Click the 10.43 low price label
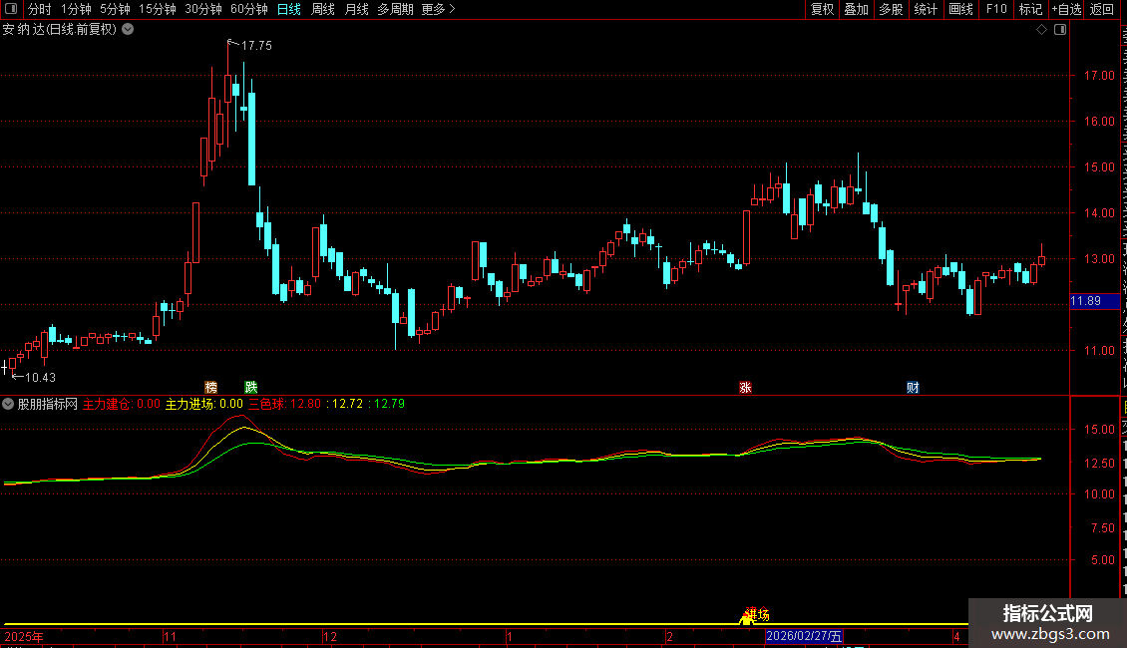Screen dimensions: 1127x648 pos(40,377)
